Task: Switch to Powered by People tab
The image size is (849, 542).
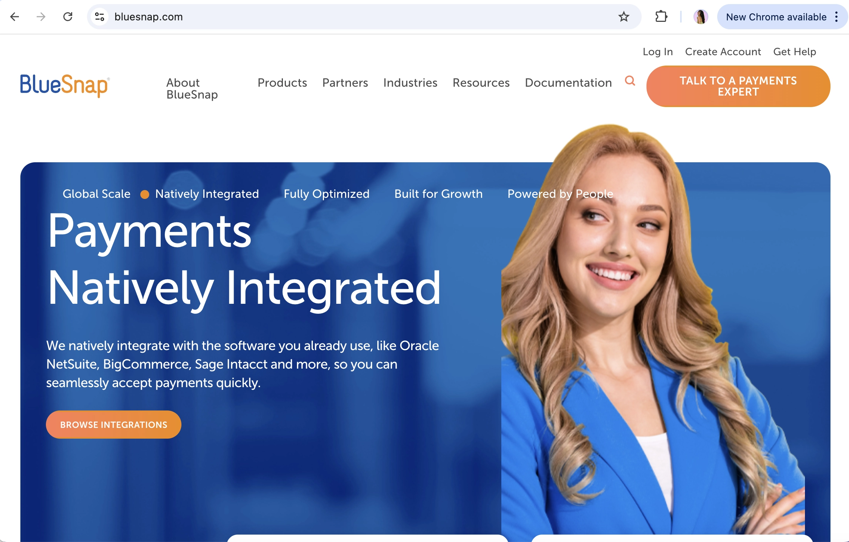Action: click(x=560, y=194)
